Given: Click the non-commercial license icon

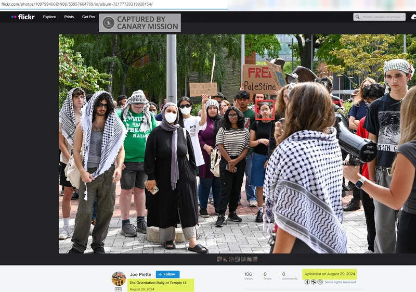Looking at the screenshot, I should point(314,282).
